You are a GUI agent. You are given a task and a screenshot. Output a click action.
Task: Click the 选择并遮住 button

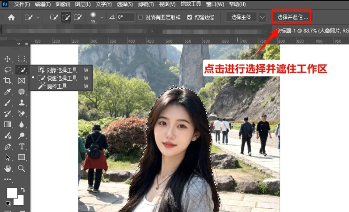(x=292, y=17)
